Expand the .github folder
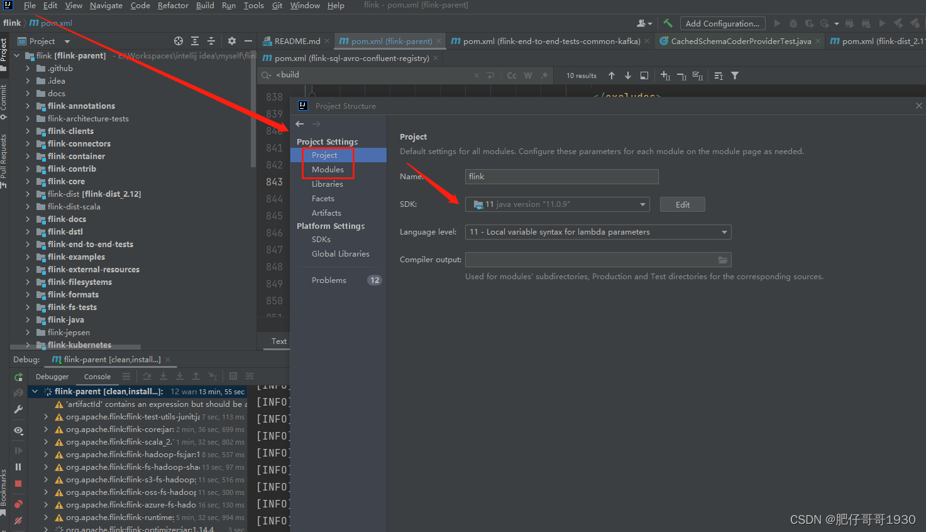 click(28, 69)
